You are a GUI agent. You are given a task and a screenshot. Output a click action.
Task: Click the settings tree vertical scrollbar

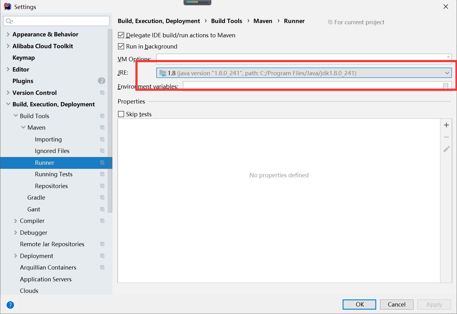(110, 121)
